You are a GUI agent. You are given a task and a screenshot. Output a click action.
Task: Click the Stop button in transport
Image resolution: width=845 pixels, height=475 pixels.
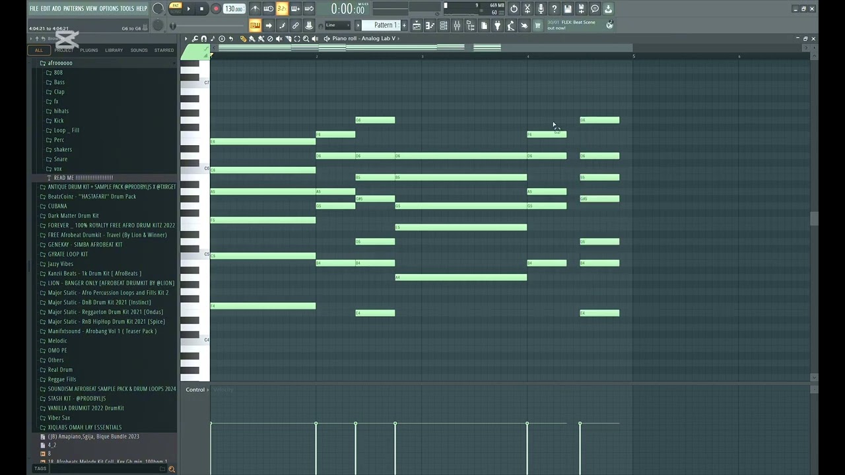[202, 9]
